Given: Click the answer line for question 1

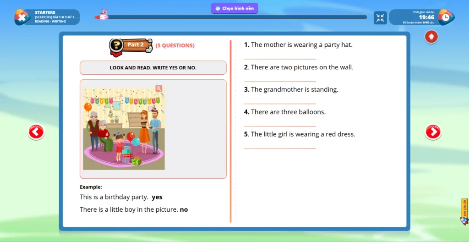Looking at the screenshot, I should (x=280, y=56).
